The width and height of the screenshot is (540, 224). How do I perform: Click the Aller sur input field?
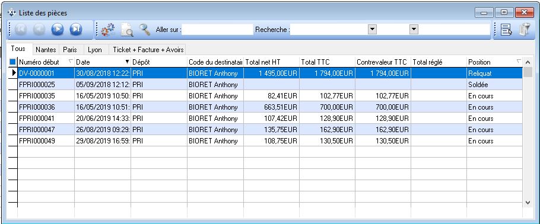click(x=218, y=30)
